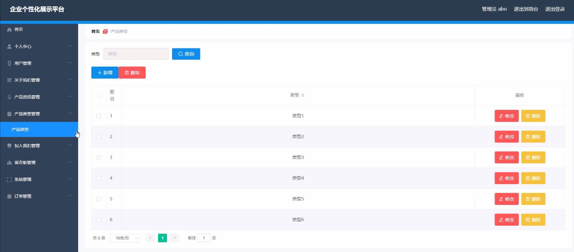Click 修改 button for 类型6
Viewport: 574px width, 252px height.
click(506, 220)
